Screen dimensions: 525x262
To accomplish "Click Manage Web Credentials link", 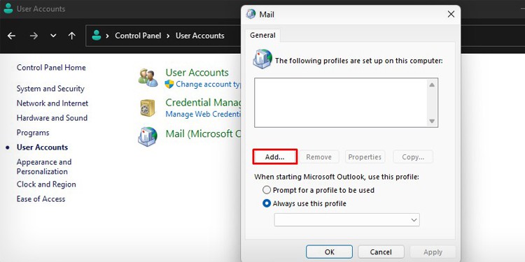I will 203,115.
